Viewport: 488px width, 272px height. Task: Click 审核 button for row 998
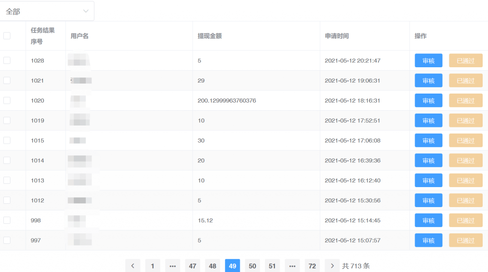pos(428,220)
